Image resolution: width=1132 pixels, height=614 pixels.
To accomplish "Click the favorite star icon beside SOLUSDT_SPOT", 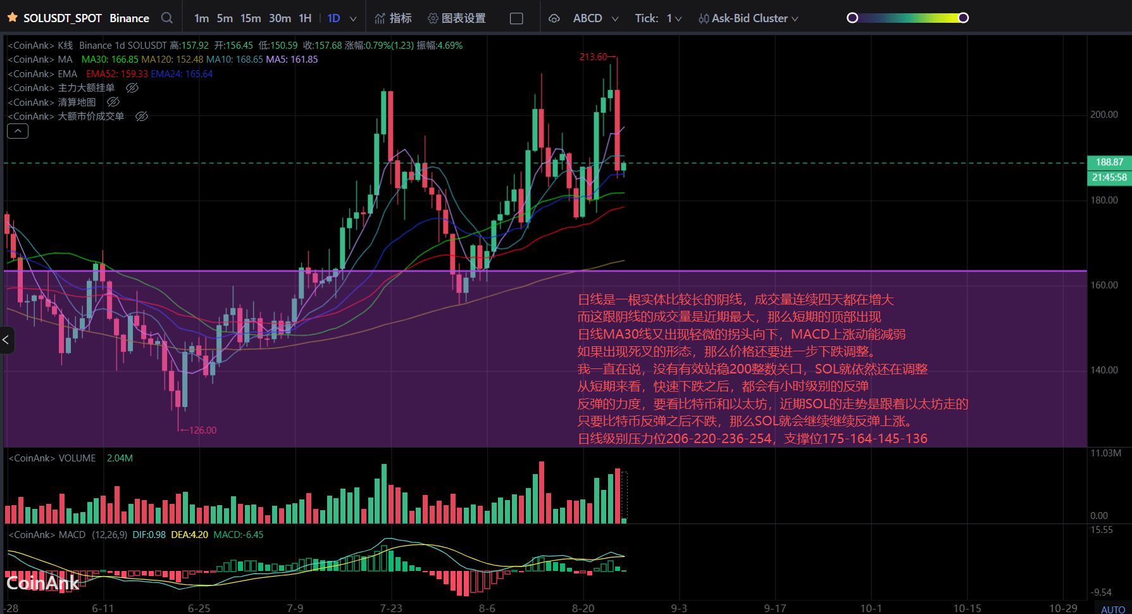I will (x=12, y=18).
